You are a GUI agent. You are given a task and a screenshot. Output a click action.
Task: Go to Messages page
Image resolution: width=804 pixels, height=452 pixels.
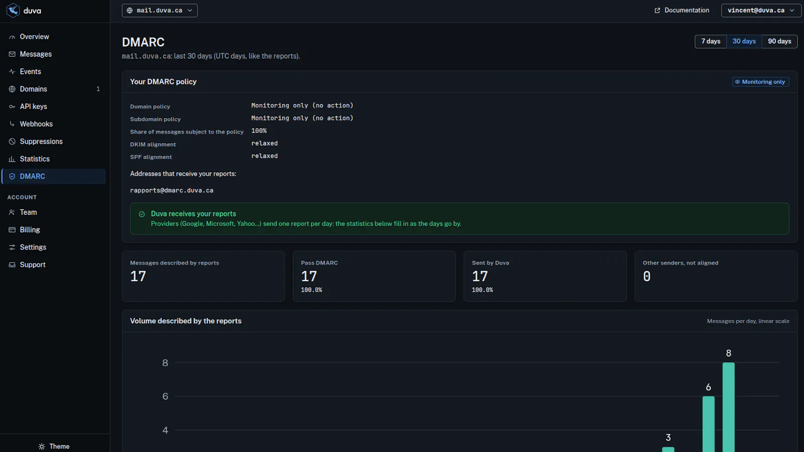pyautogui.click(x=54, y=54)
